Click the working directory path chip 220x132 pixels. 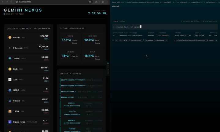[190, 40]
